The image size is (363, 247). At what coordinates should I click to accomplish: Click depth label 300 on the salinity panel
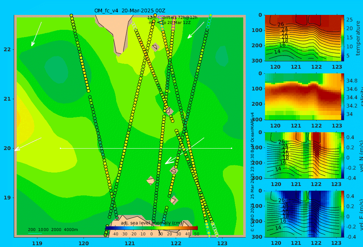coord(257,120)
